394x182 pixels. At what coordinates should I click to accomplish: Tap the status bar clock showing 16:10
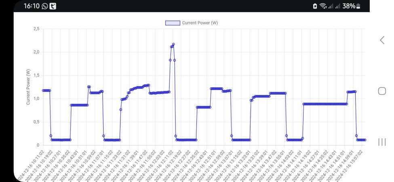tap(32, 6)
